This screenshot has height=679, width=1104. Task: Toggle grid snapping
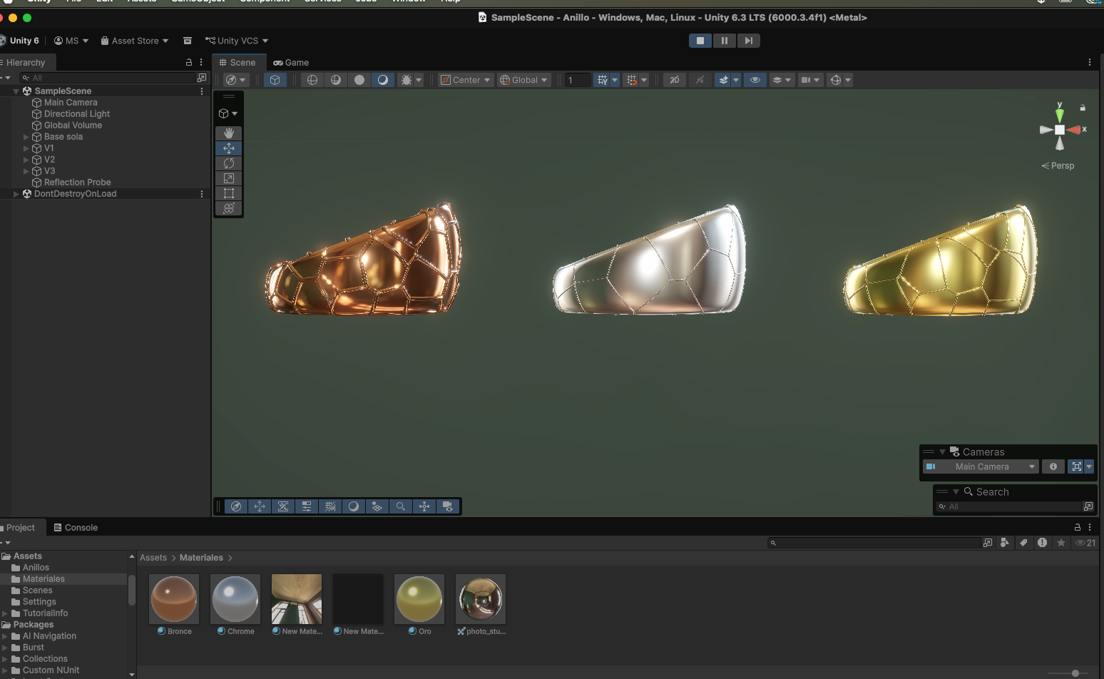click(x=603, y=80)
